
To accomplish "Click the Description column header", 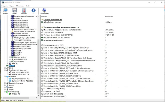I will (109, 17).
